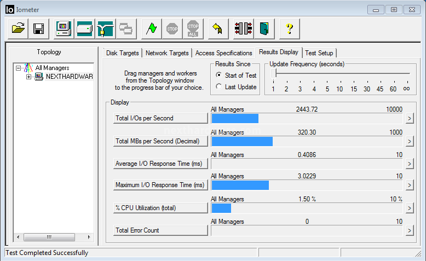The image size is (426, 261).
Task: Exit Iometer via the door icon
Action: [x=264, y=29]
